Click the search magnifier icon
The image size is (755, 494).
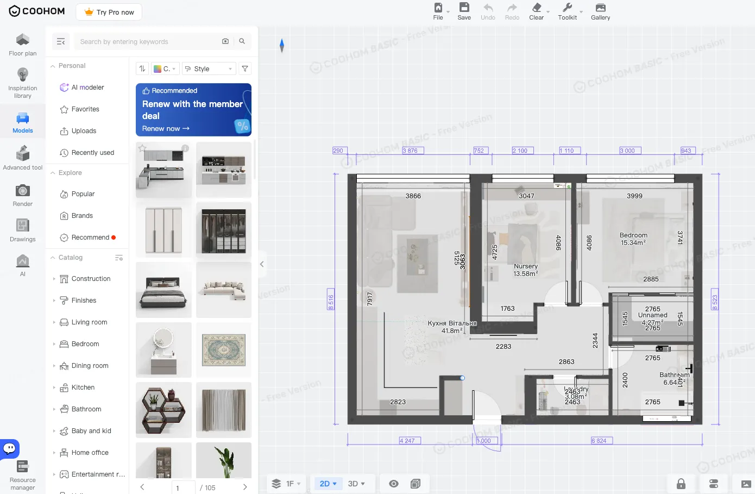pyautogui.click(x=242, y=41)
